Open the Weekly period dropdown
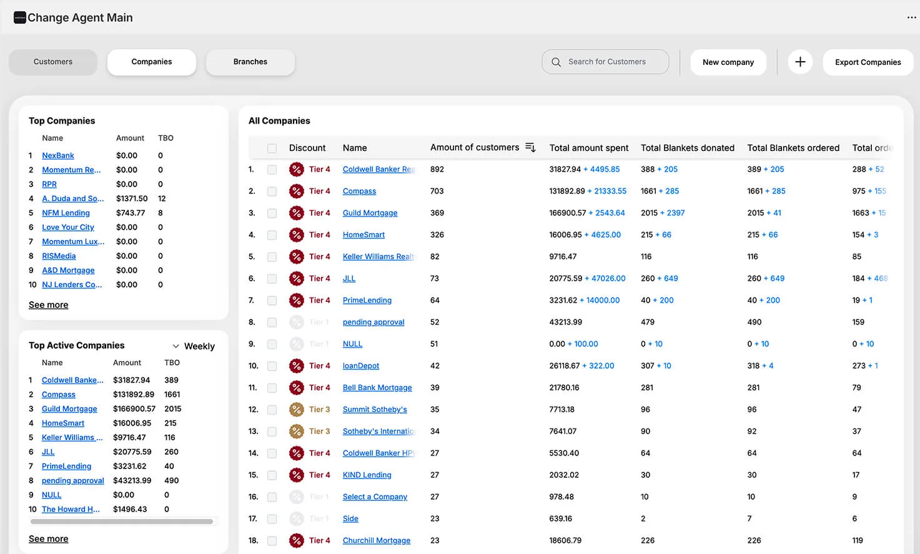This screenshot has height=554, width=920. [194, 346]
